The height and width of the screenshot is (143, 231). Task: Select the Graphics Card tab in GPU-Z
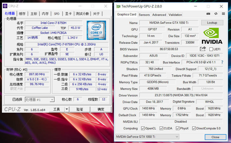(x=127, y=14)
